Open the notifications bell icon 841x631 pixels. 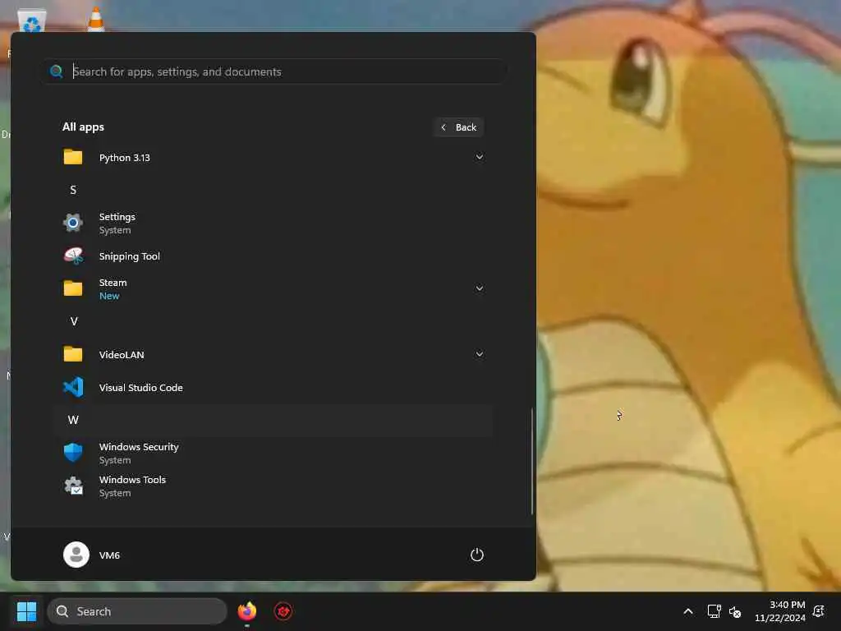(x=819, y=611)
